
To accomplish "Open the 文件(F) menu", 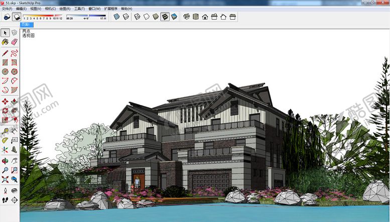I will click(x=7, y=9).
